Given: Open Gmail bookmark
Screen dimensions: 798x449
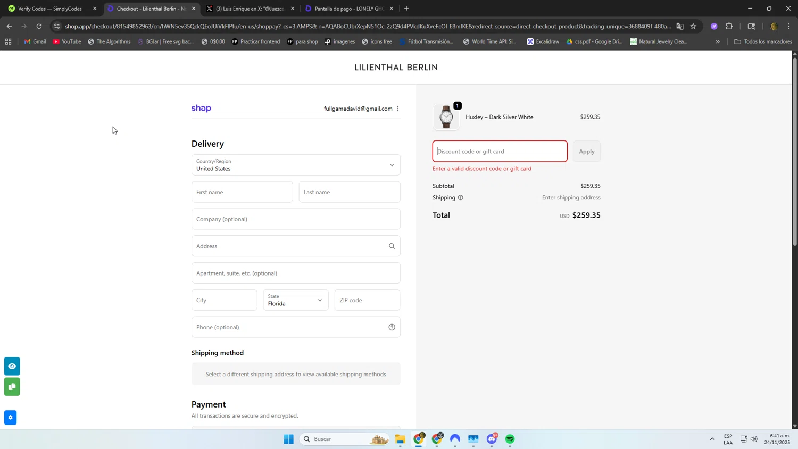Looking at the screenshot, I should tap(35, 41).
